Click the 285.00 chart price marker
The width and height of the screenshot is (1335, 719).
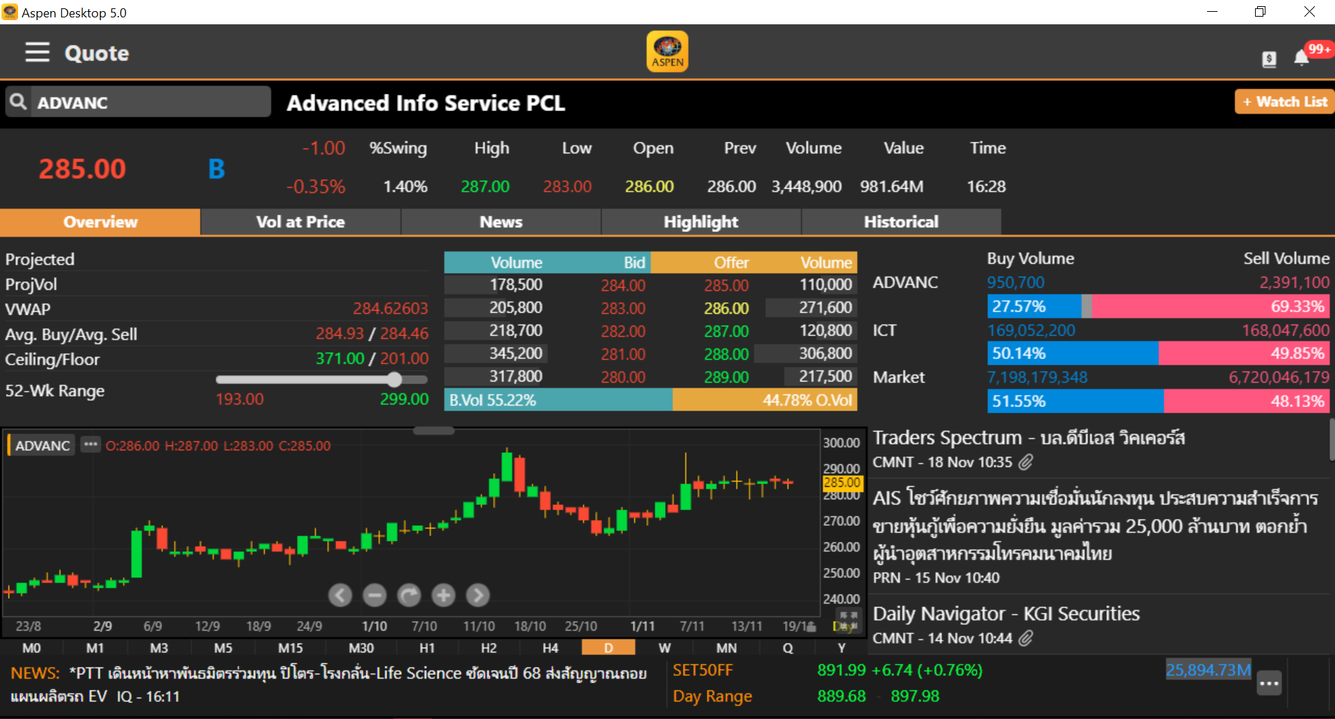coord(842,482)
